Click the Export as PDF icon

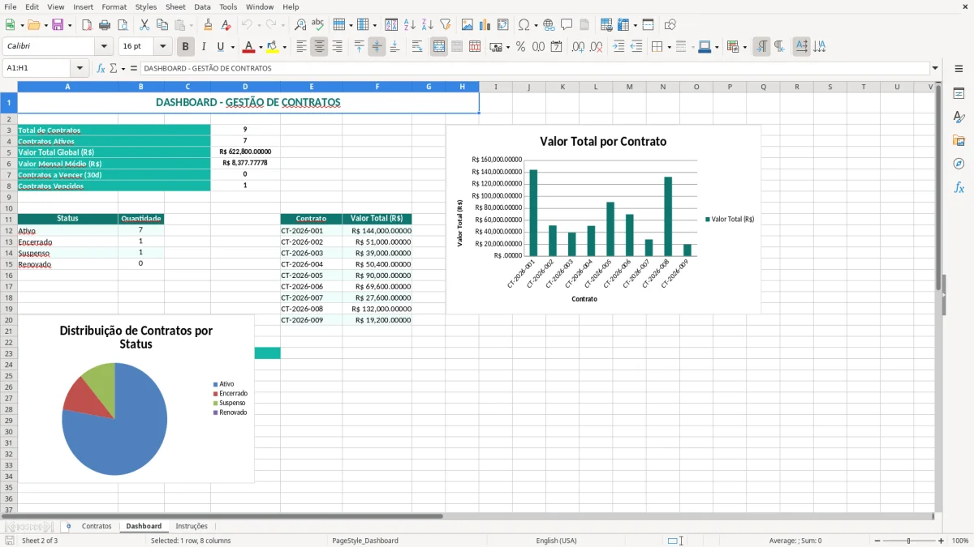click(x=87, y=25)
